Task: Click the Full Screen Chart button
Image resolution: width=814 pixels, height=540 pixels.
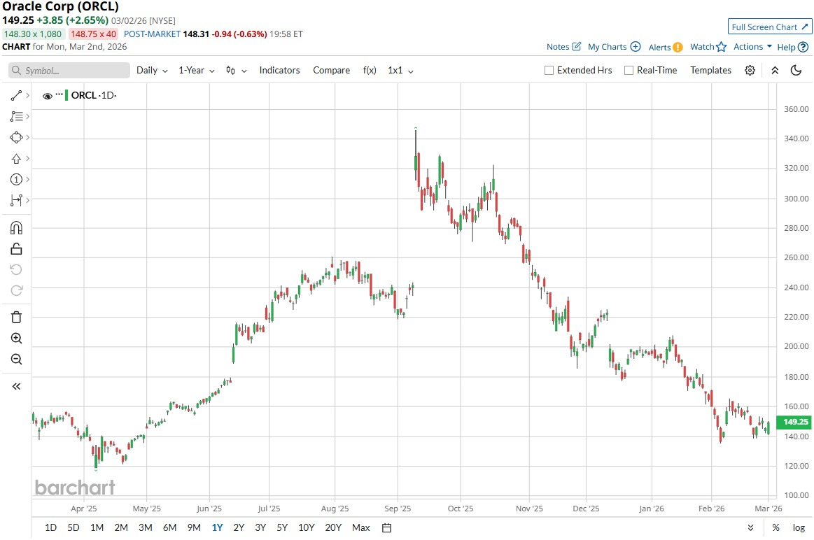Action: pos(770,27)
